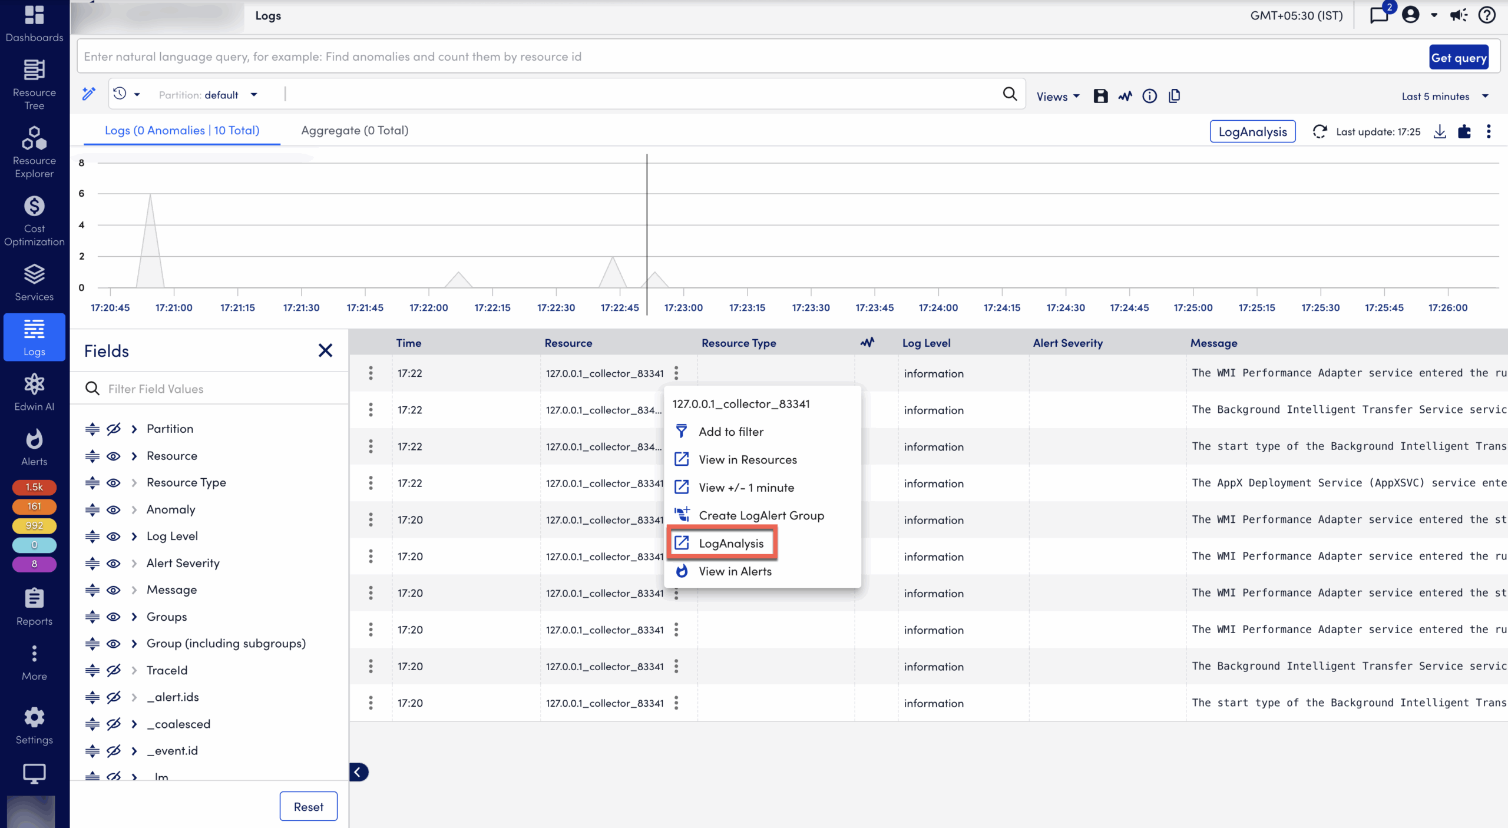Open the Views dropdown
Viewport: 1508px width, 828px height.
pos(1057,96)
